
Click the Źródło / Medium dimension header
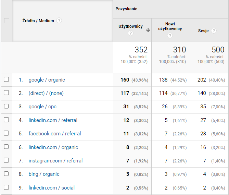click(x=38, y=21)
